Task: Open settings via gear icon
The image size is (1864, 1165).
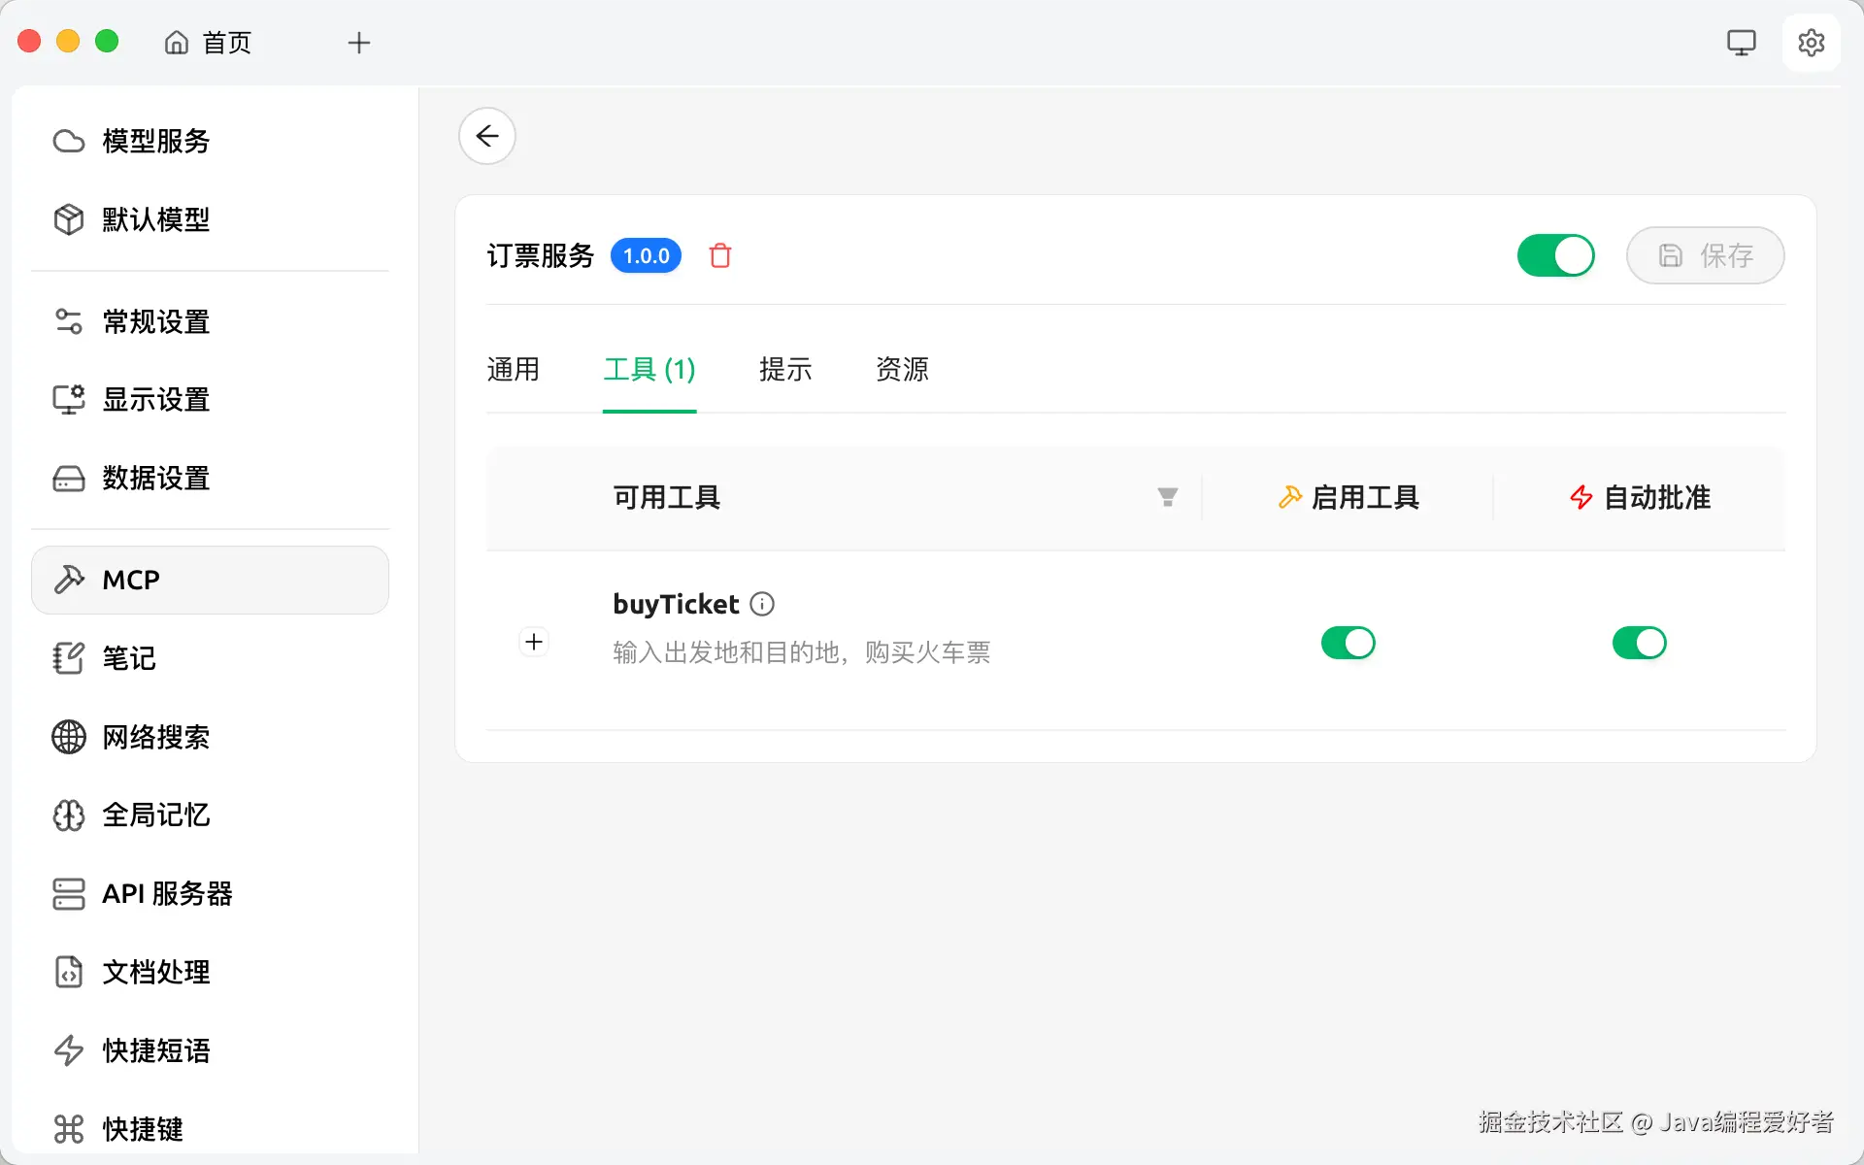Action: pyautogui.click(x=1811, y=43)
